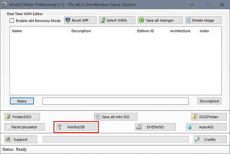230x154 pixels.
Task: Click the ISO2Folder icon
Action: point(195,117)
